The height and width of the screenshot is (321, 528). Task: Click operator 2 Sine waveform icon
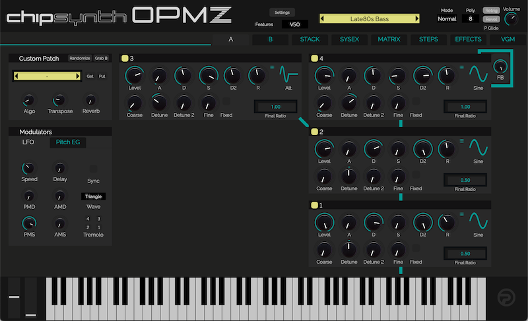click(478, 148)
